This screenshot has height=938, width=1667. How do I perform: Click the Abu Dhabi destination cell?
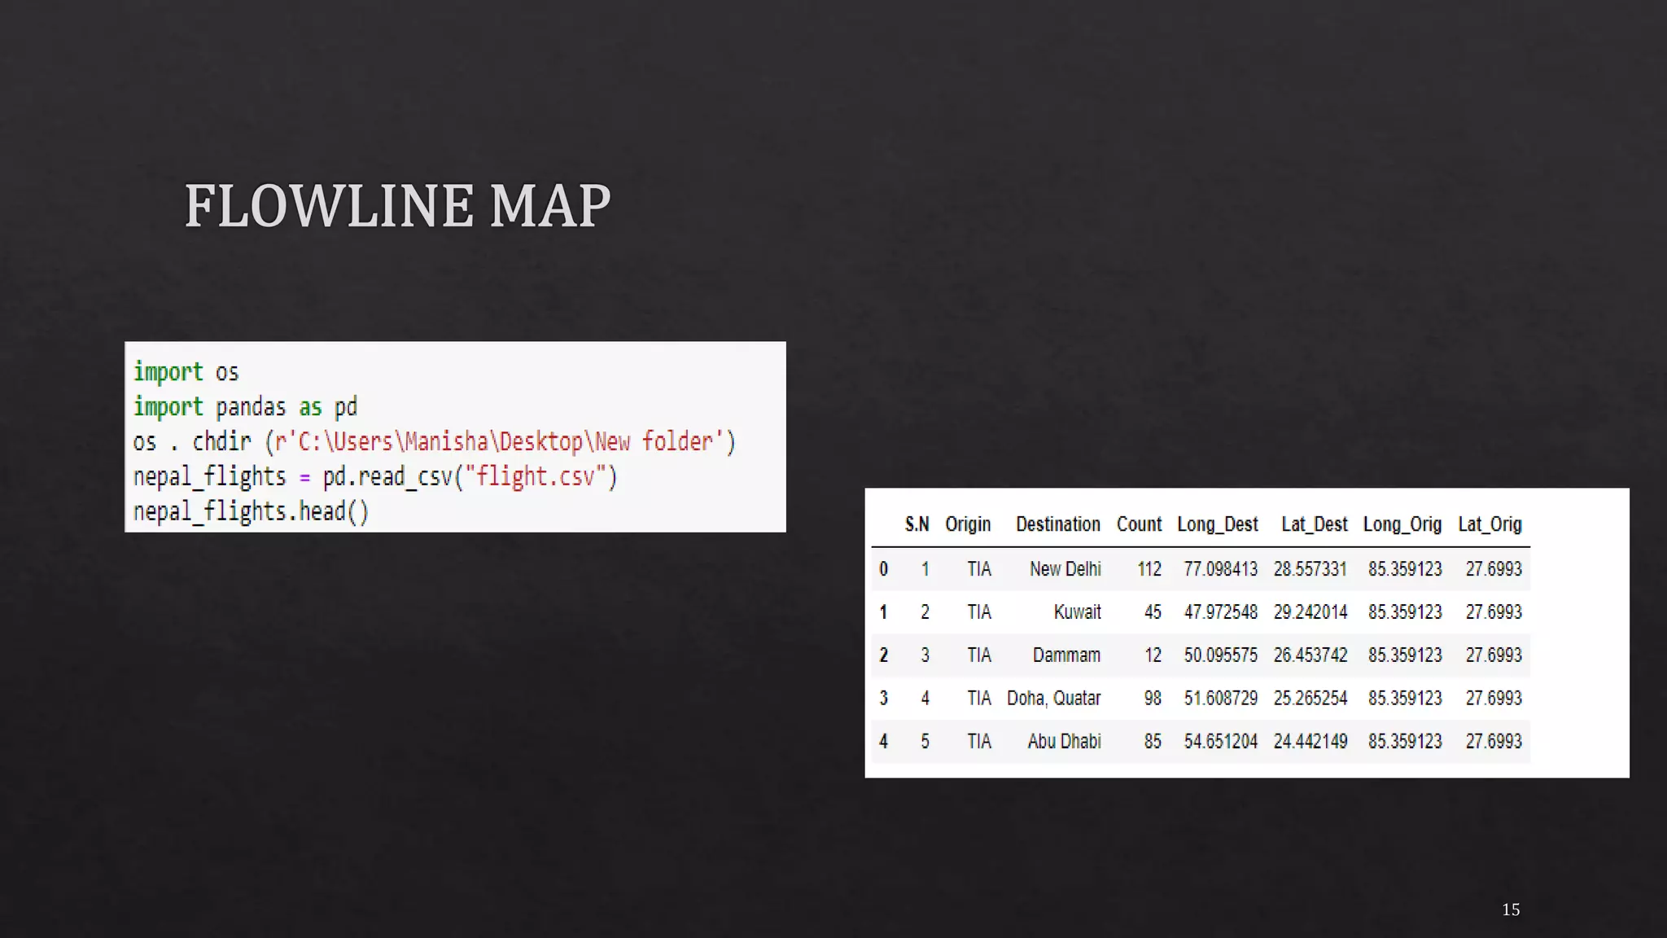pos(1064,742)
